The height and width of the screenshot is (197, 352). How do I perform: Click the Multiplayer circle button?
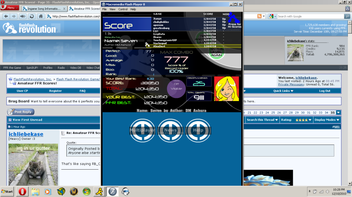pyautogui.click(x=141, y=130)
